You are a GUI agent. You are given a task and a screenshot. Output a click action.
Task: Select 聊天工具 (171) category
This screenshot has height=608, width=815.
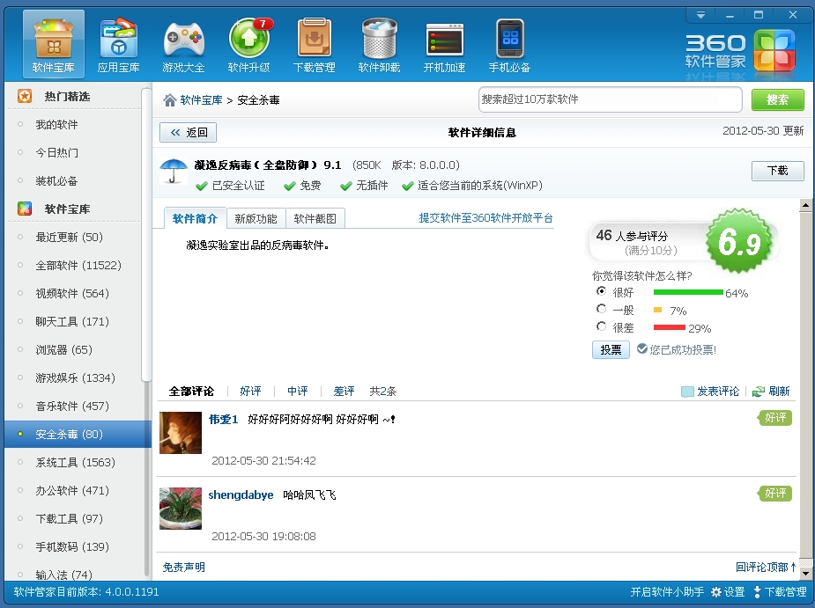73,321
